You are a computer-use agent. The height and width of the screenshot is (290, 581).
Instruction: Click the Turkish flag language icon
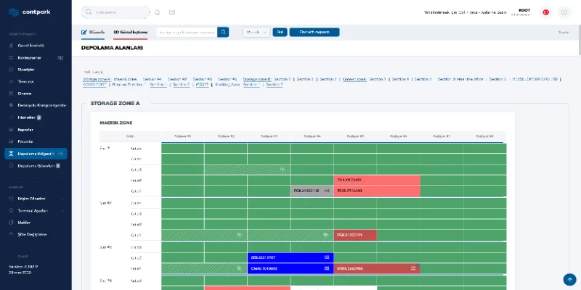[x=545, y=12]
